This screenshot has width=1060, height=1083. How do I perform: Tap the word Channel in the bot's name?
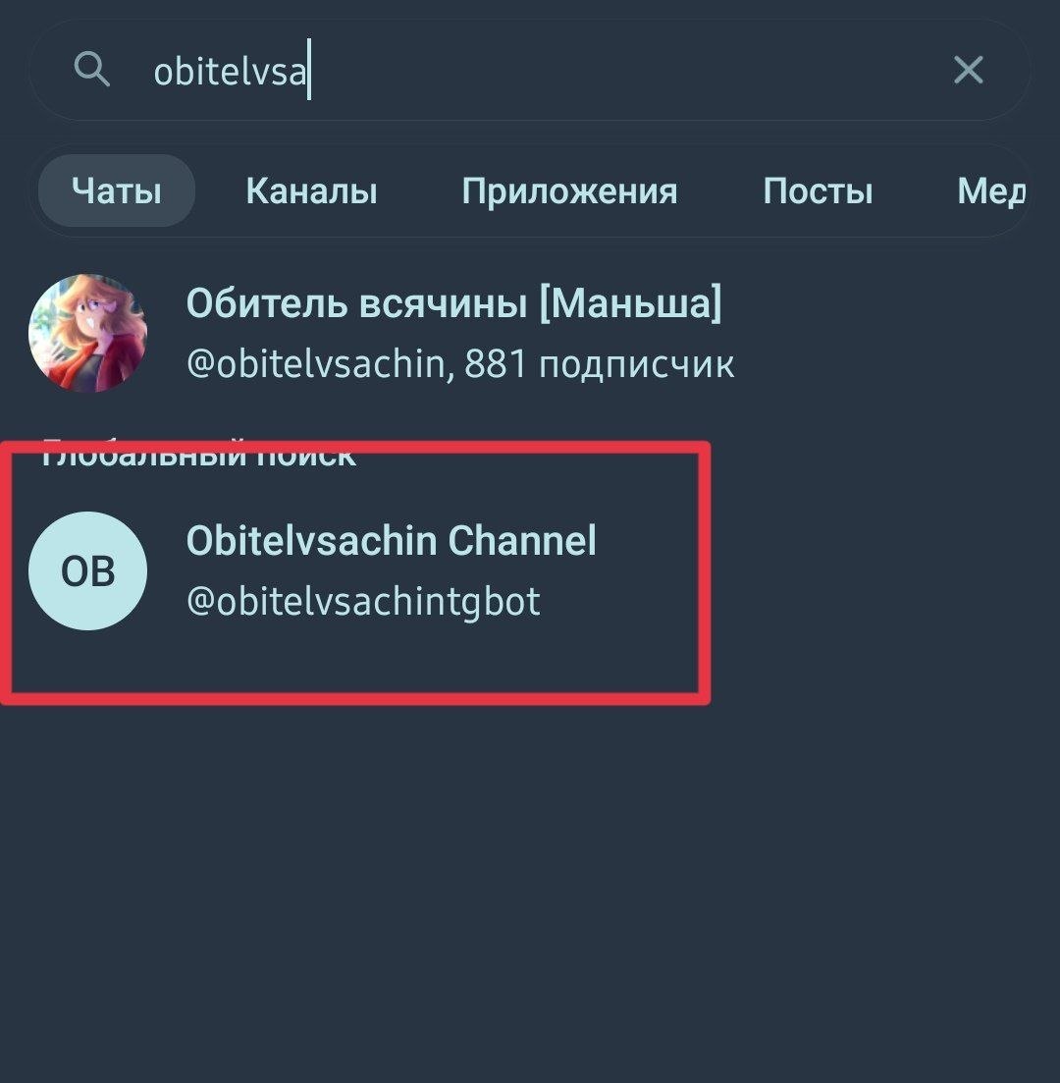[x=522, y=540]
